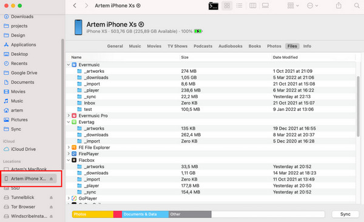Click the iPhone device icon in header
The height and width of the screenshot is (222, 364).
[78, 27]
